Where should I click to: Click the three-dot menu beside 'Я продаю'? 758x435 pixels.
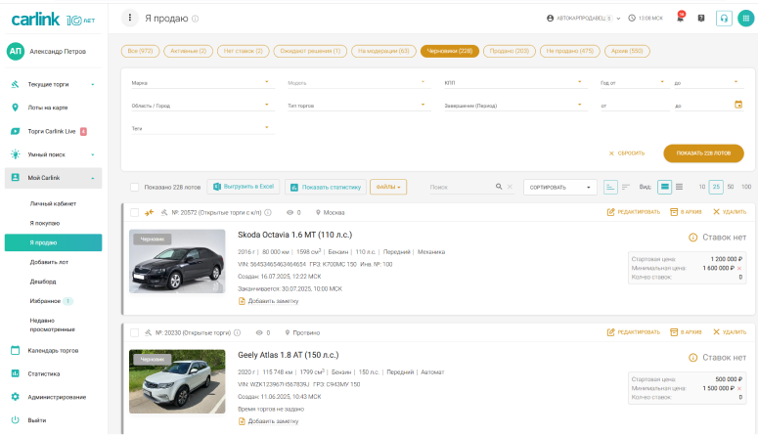[130, 19]
